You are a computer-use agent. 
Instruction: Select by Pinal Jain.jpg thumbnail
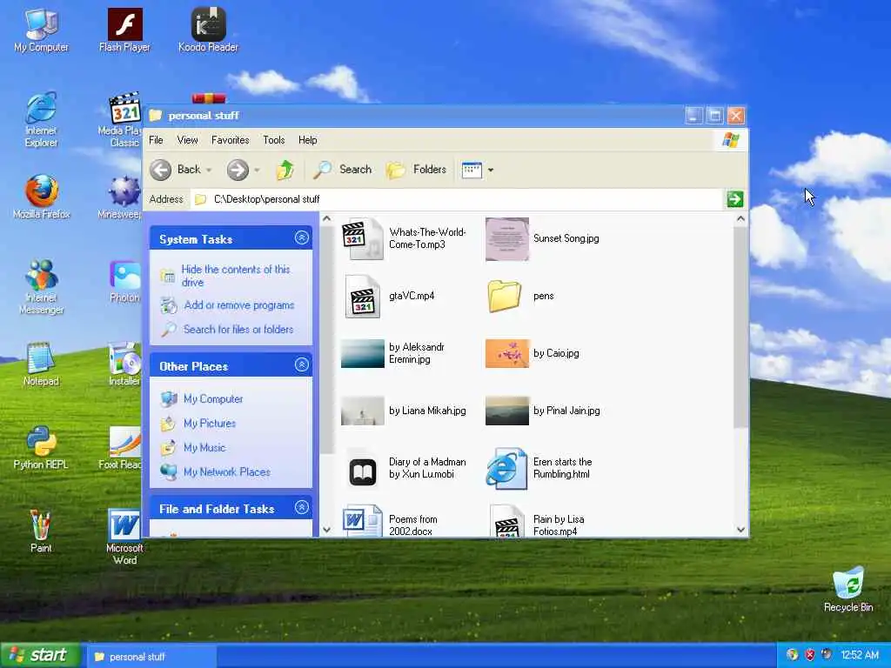tap(507, 411)
